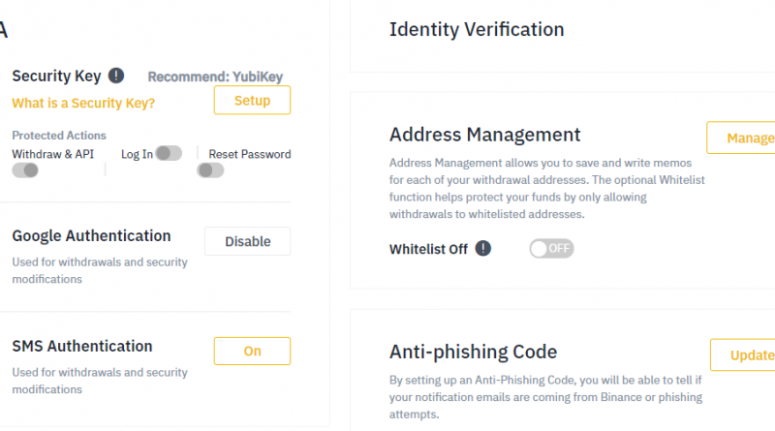
Task: Click the Address Management heading
Action: click(485, 135)
